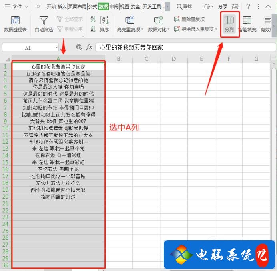
Task: Click 拒绝录入重复项 reject duplicates
Action: click(194, 29)
